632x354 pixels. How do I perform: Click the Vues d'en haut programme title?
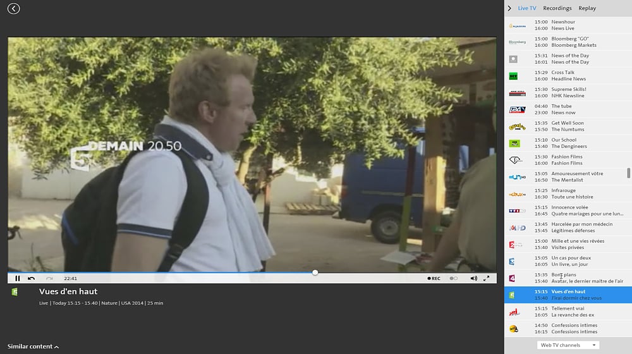(68, 291)
